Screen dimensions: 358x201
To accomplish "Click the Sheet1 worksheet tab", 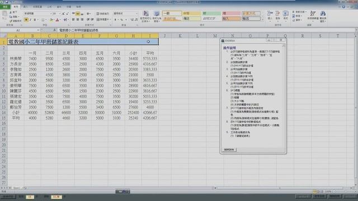I will pyautogui.click(x=17, y=188).
